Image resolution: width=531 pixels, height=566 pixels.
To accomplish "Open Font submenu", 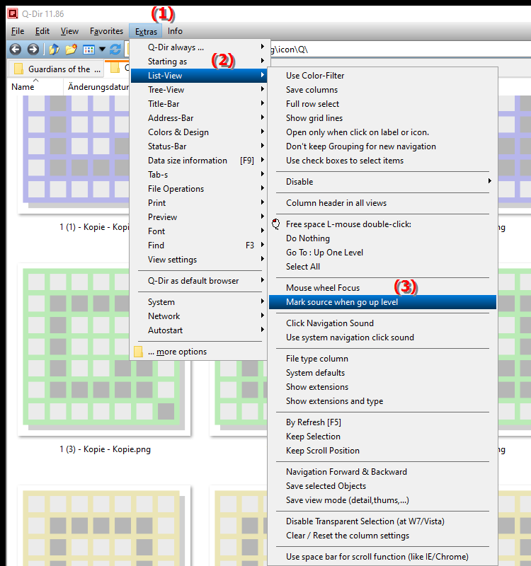I will [200, 231].
